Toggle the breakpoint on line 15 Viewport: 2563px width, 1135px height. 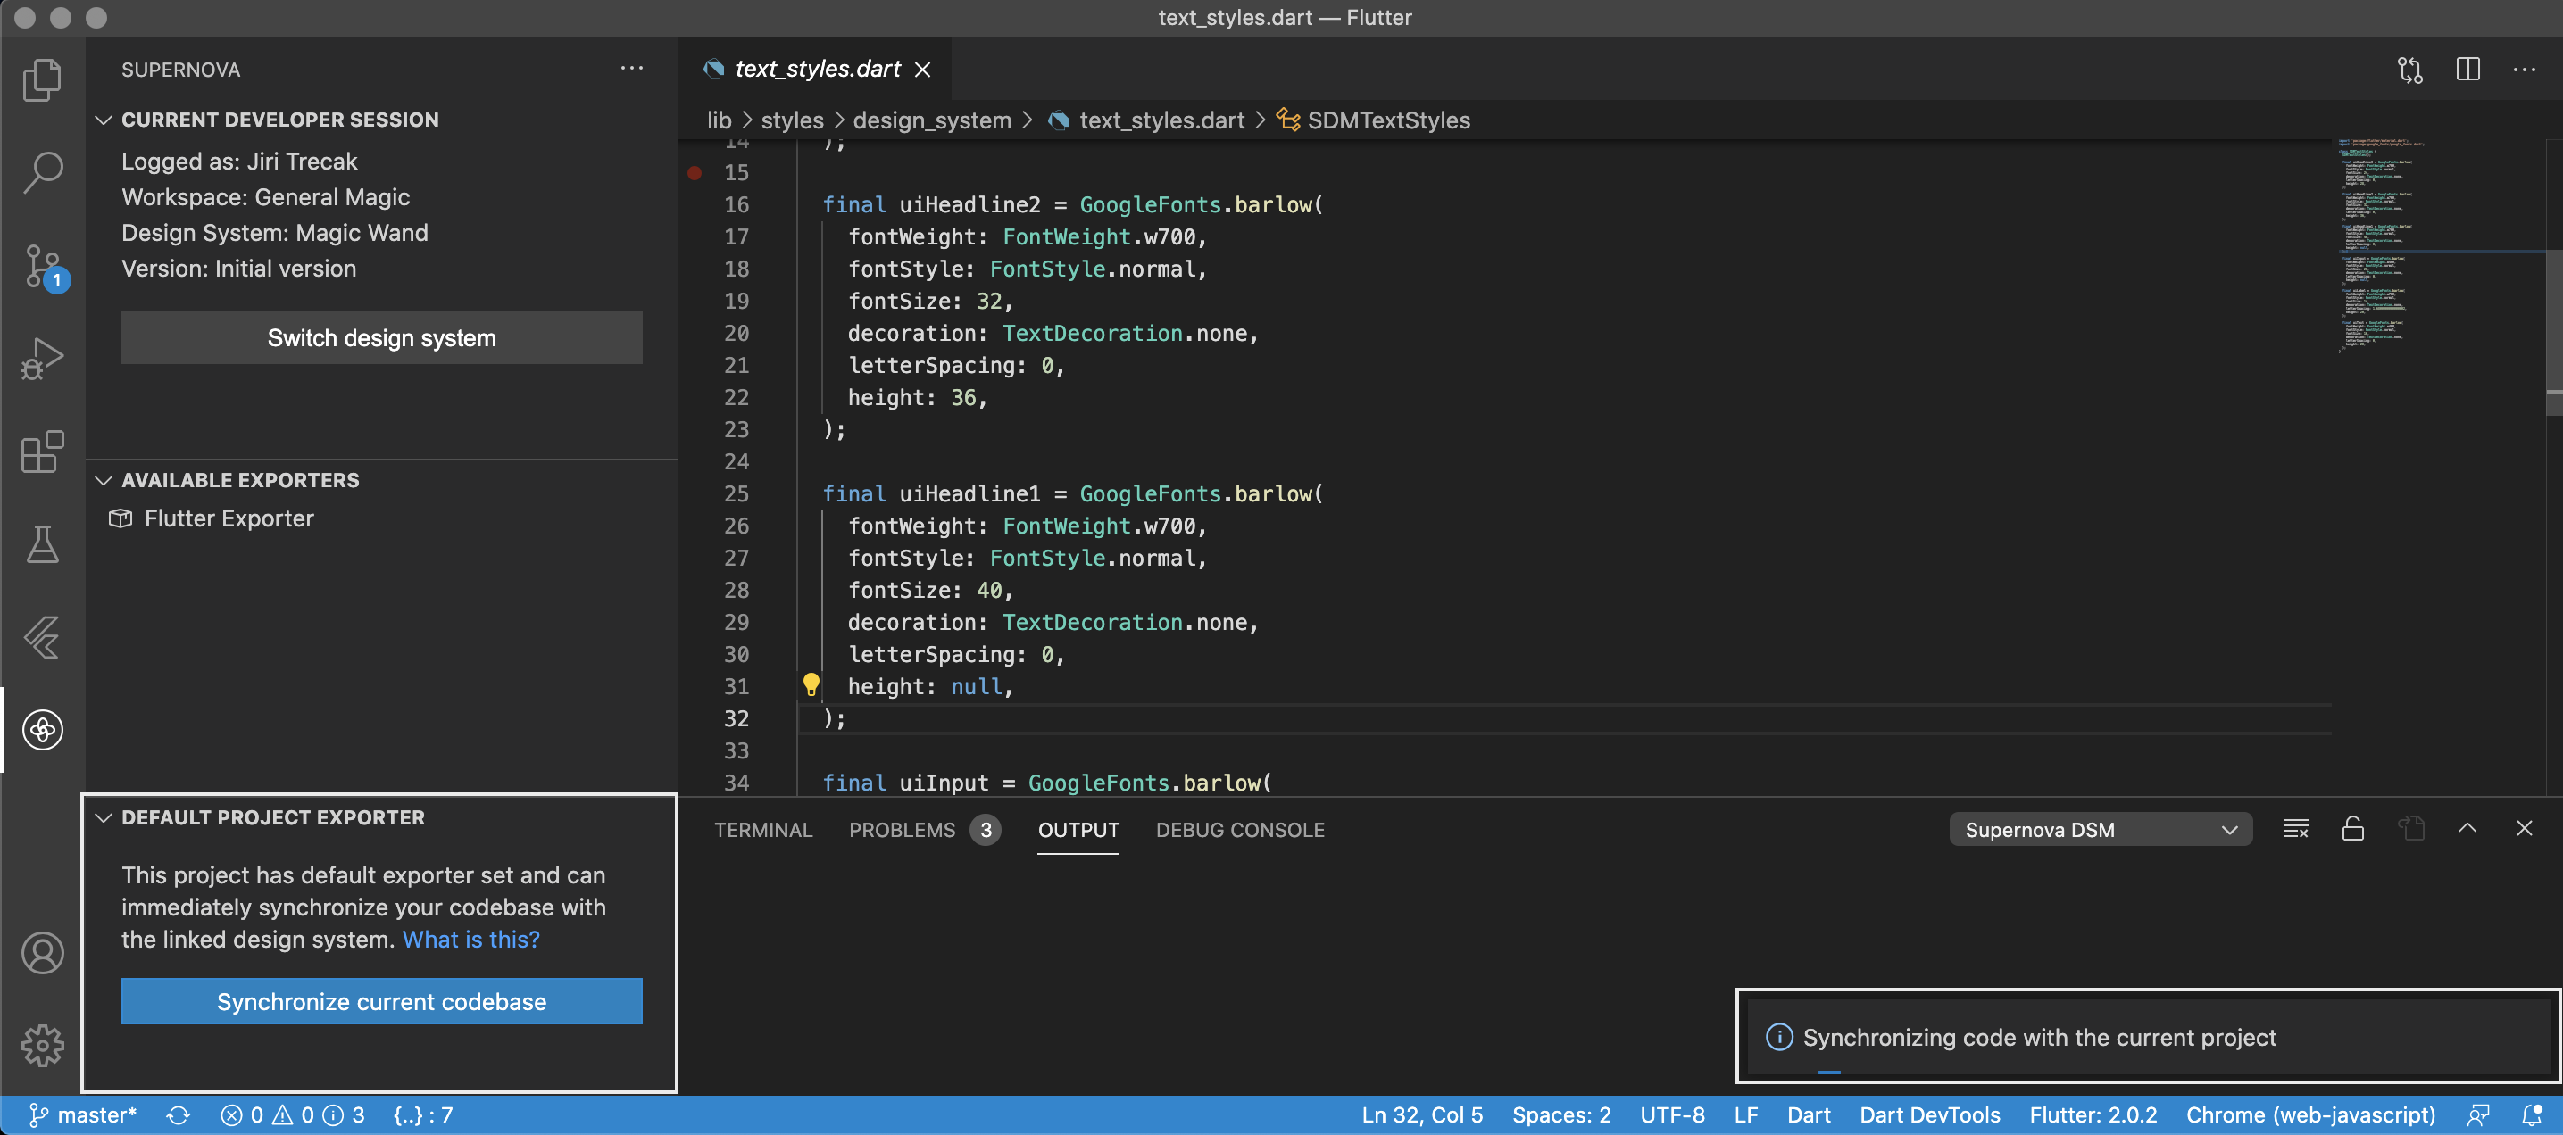[695, 173]
